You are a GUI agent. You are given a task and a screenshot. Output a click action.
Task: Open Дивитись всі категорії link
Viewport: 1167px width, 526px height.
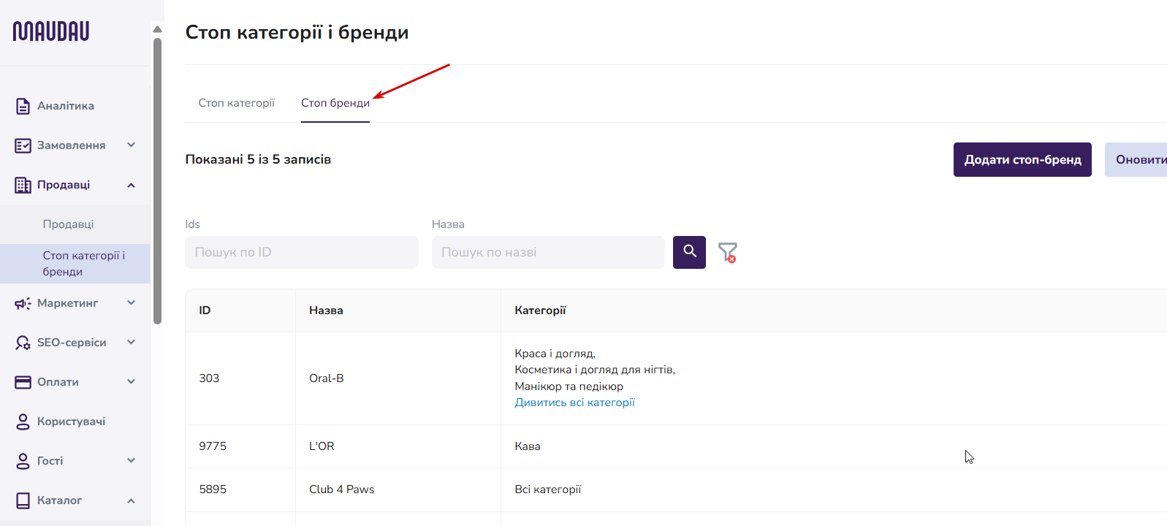tap(574, 403)
